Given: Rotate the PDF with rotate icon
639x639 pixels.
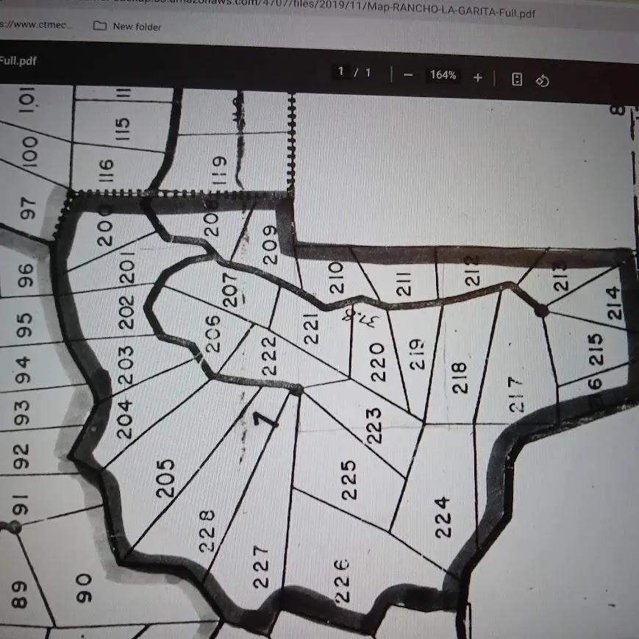Looking at the screenshot, I should (x=543, y=81).
